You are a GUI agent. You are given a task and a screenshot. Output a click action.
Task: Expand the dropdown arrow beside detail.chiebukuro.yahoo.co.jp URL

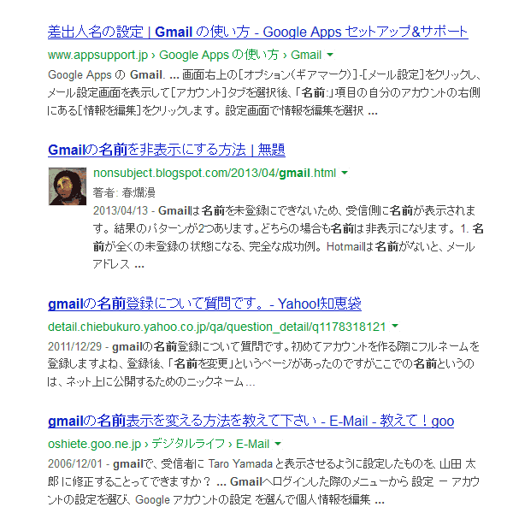(395, 326)
